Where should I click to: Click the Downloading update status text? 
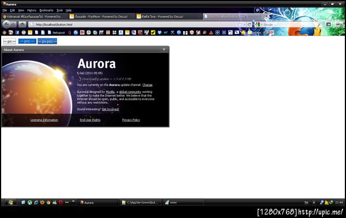[107, 79]
